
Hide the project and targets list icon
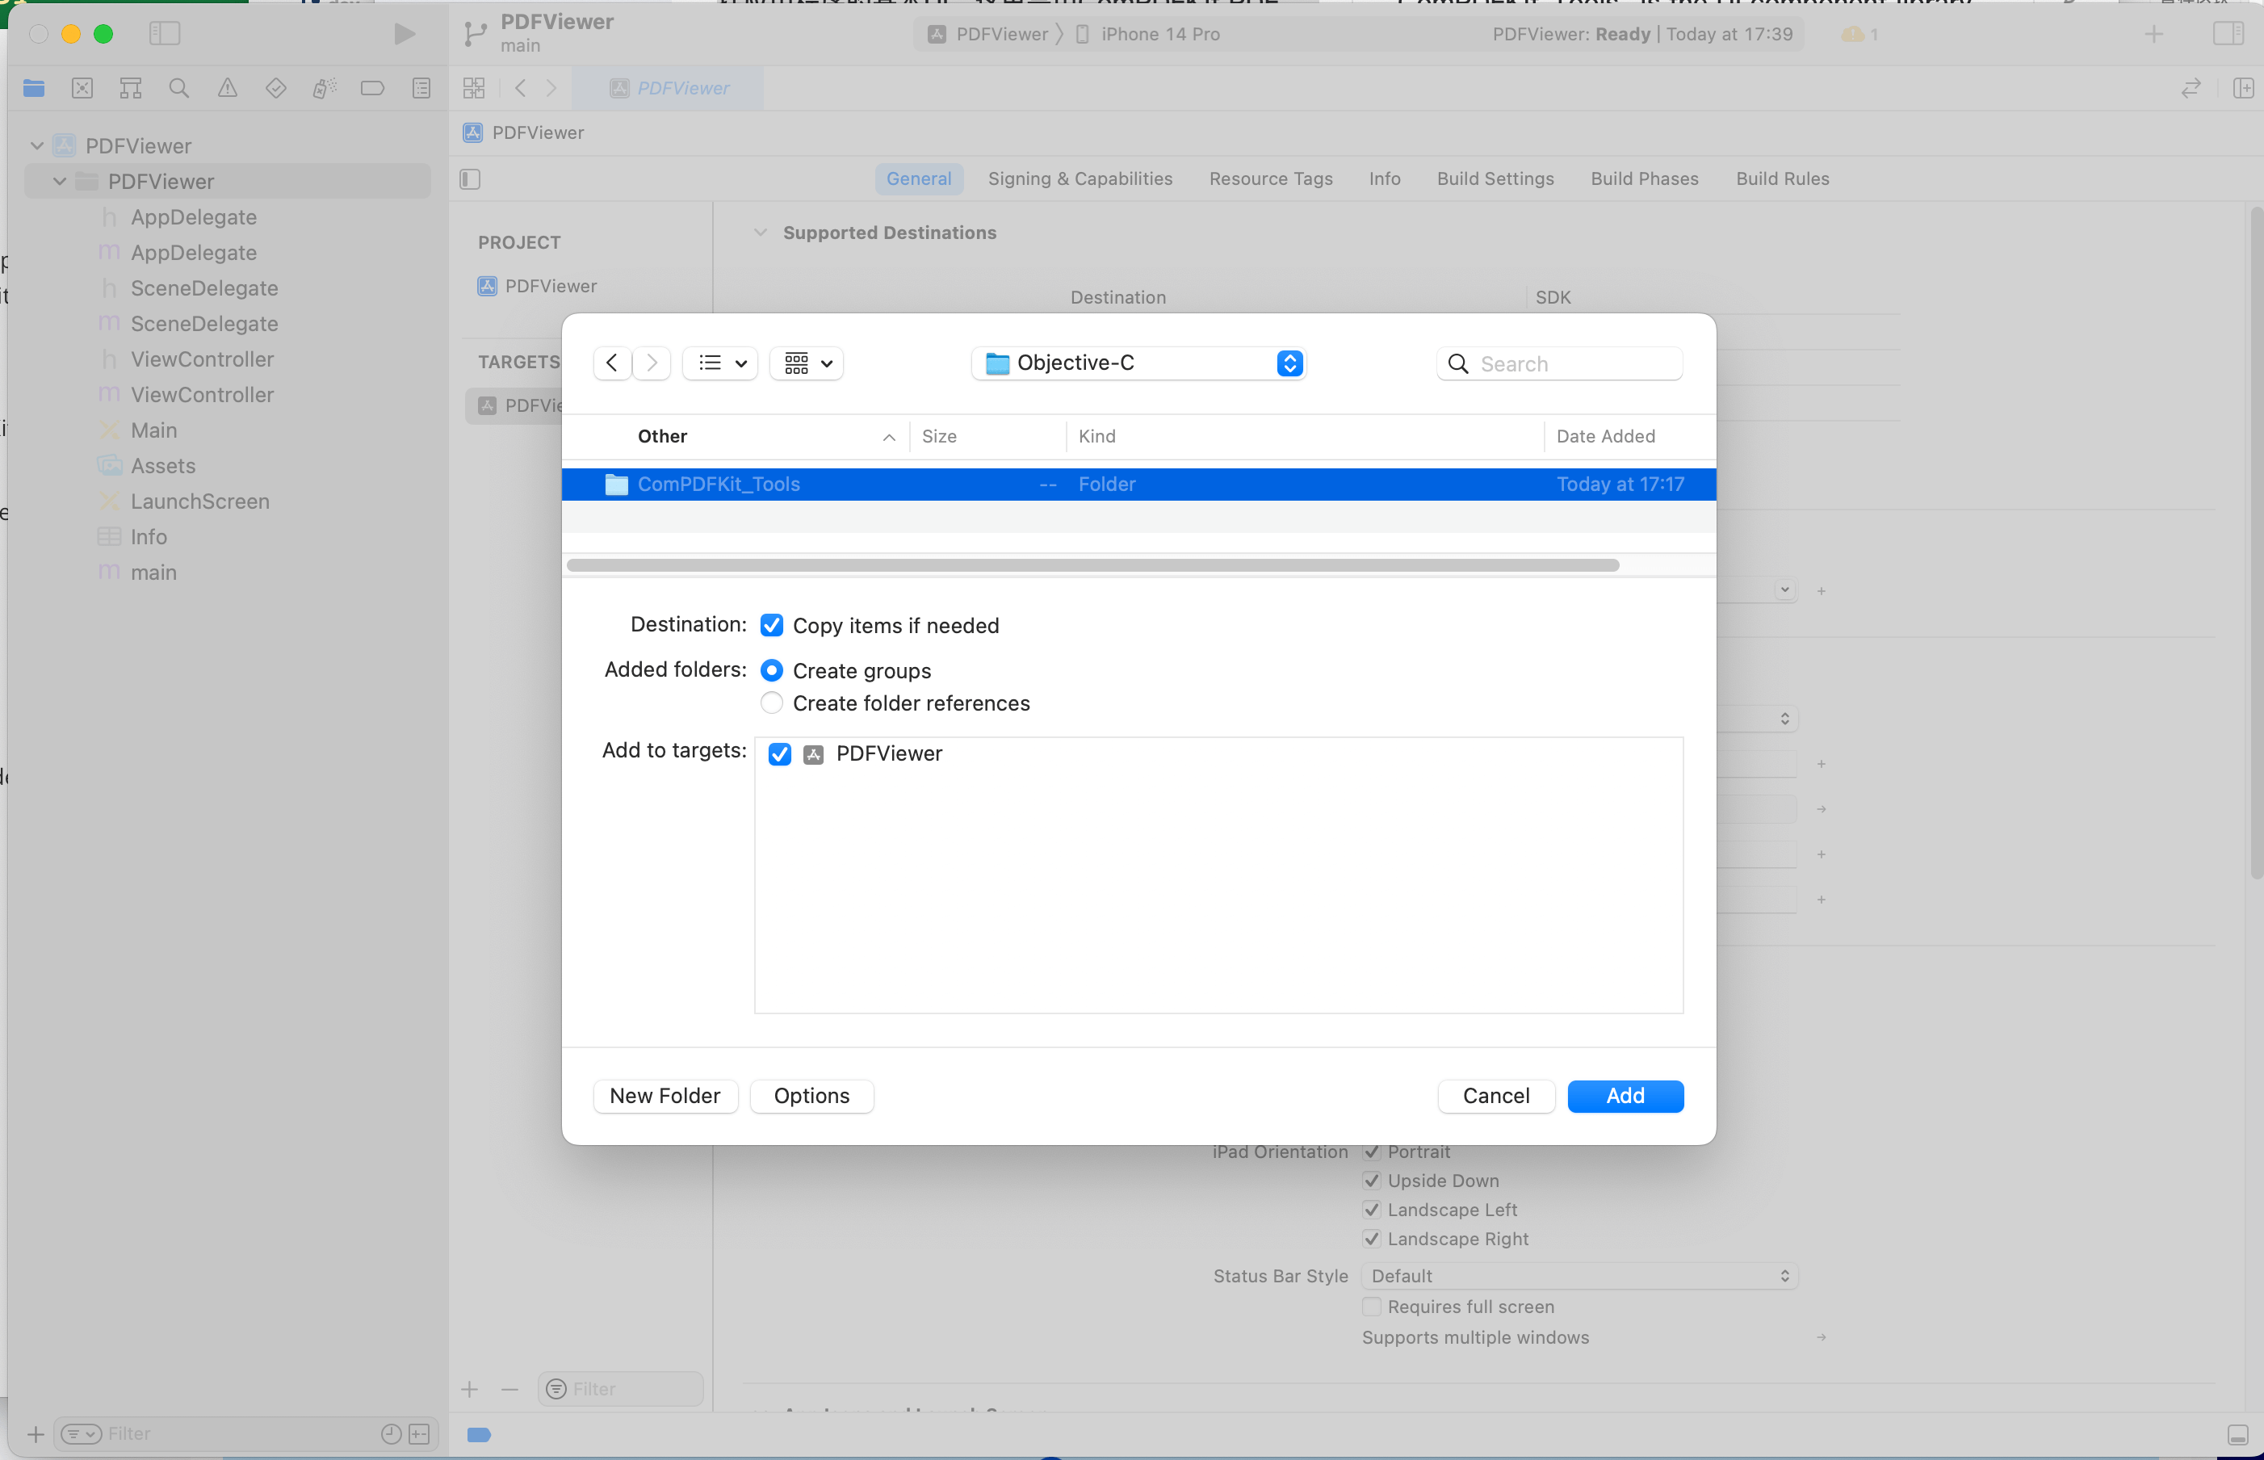470,179
